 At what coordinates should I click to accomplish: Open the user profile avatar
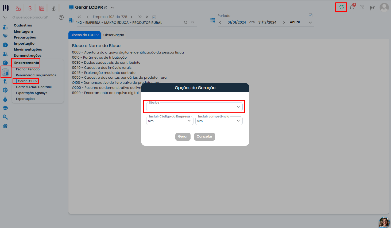(x=384, y=7)
